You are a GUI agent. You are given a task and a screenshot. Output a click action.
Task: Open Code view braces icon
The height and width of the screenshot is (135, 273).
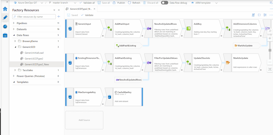[259, 15]
